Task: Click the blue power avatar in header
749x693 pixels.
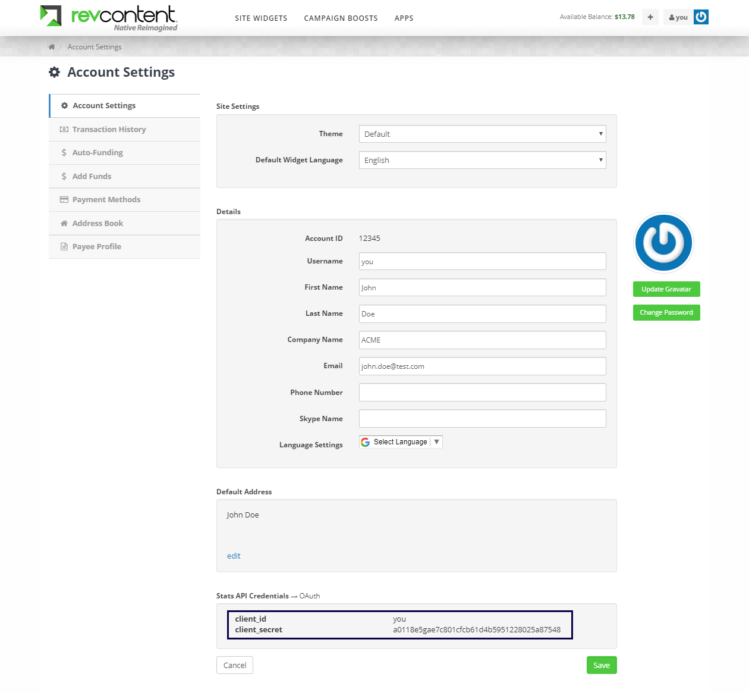Action: pos(701,17)
